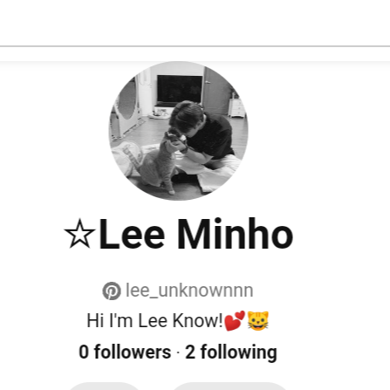This screenshot has width=390, height=390.
Task: Open the circular profile picture
Action: tap(179, 131)
